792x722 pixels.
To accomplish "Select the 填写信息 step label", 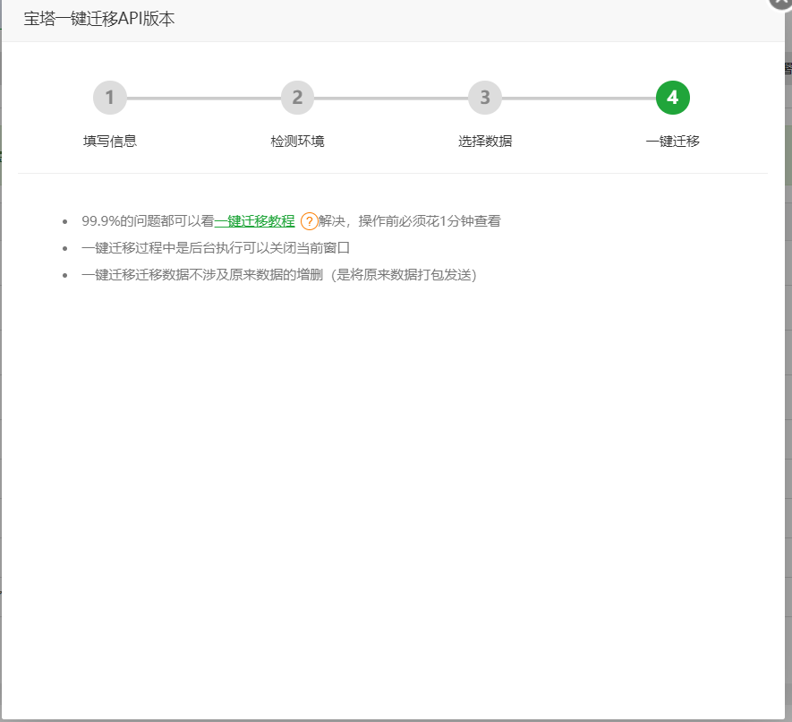I will pyautogui.click(x=109, y=141).
